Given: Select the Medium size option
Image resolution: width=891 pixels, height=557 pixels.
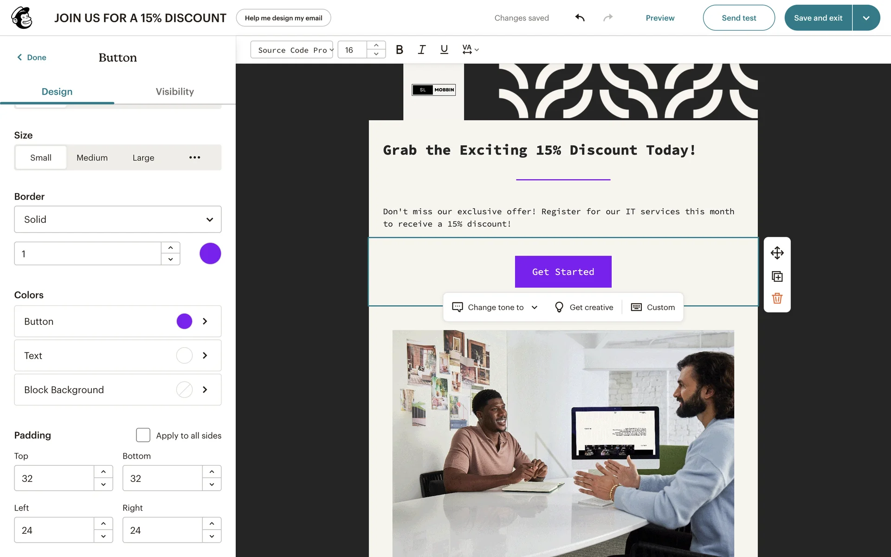Looking at the screenshot, I should pos(92,158).
